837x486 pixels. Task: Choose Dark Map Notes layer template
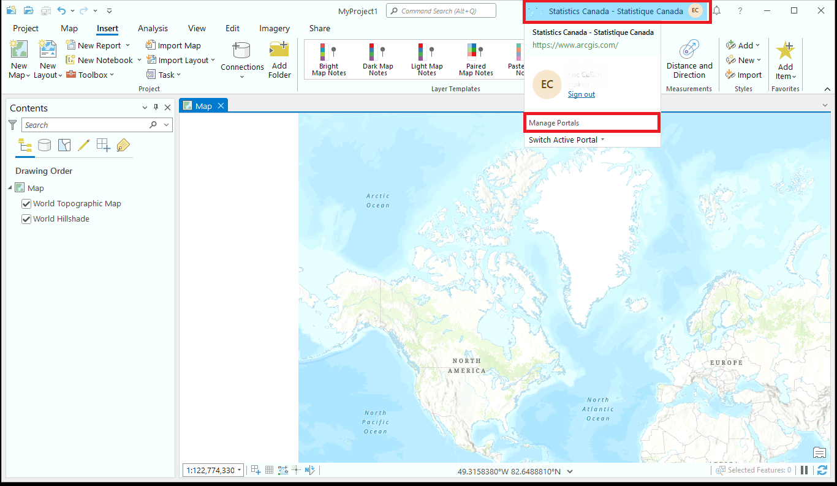point(378,59)
